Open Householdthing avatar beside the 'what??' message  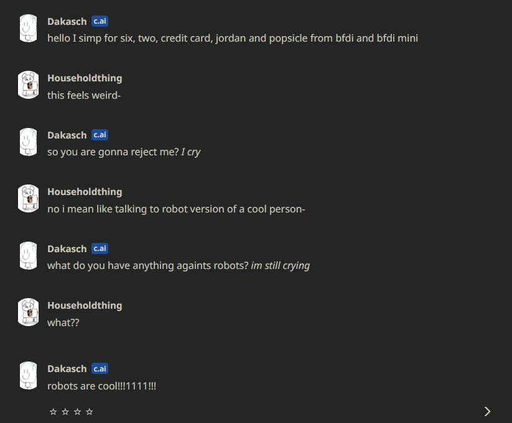[x=29, y=313]
